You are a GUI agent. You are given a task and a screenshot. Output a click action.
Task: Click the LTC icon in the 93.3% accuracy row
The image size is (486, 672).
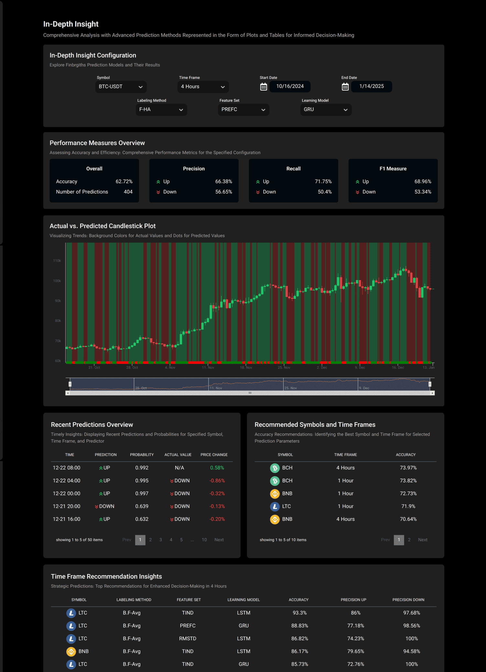pyautogui.click(x=71, y=613)
